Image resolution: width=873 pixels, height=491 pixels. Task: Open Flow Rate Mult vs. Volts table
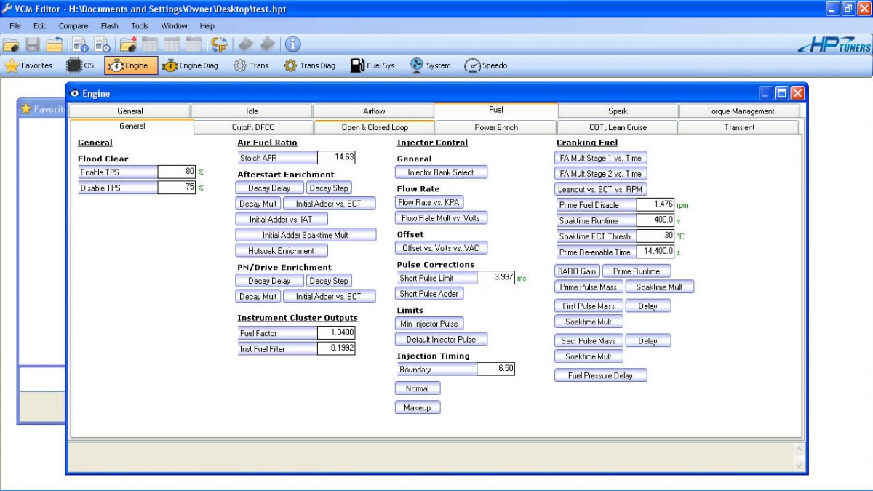click(x=441, y=217)
